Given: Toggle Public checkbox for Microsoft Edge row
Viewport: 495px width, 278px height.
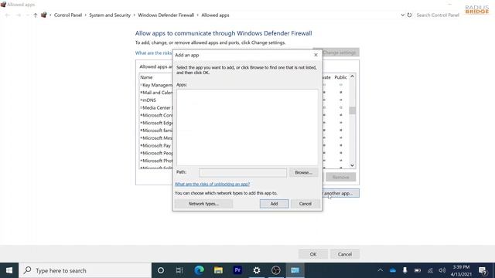Looking at the screenshot, I should [x=340, y=123].
